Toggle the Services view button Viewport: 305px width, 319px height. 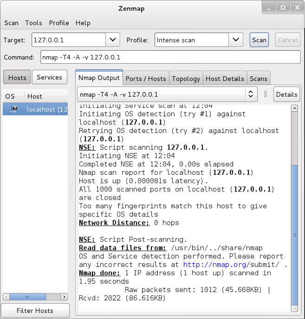pyautogui.click(x=49, y=77)
